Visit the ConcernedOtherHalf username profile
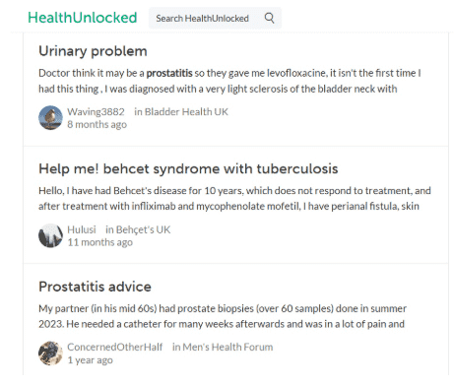This screenshot has width=454, height=387. point(115,347)
